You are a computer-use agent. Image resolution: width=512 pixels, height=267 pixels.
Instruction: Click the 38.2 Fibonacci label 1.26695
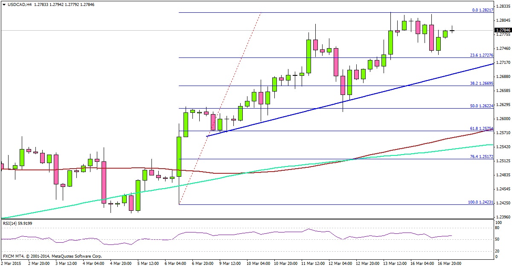(483, 84)
